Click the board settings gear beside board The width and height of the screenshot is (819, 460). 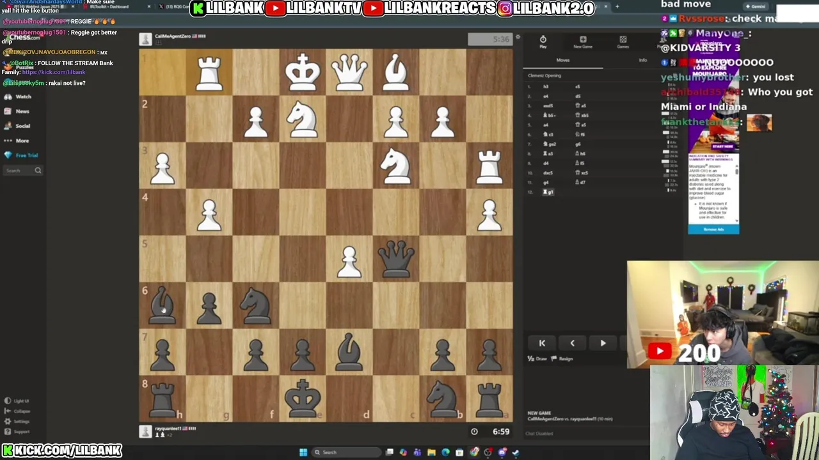pyautogui.click(x=518, y=37)
